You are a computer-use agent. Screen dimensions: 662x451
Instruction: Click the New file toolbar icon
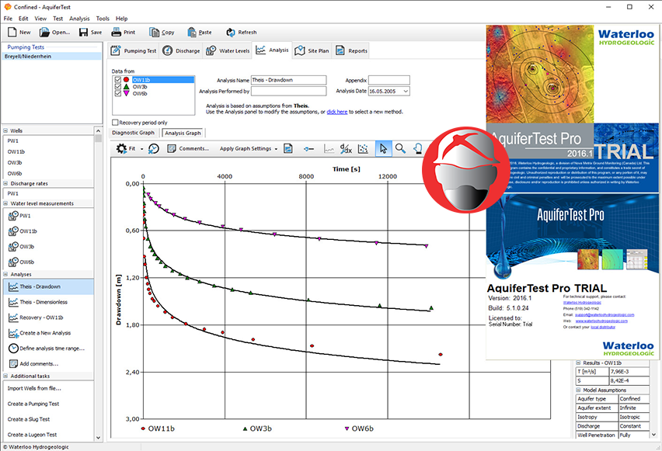pyautogui.click(x=12, y=32)
